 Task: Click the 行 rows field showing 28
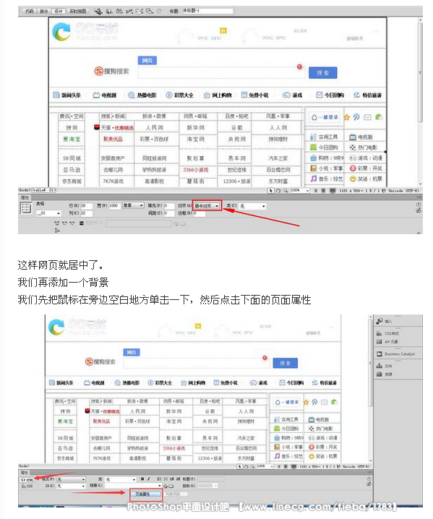click(x=86, y=206)
